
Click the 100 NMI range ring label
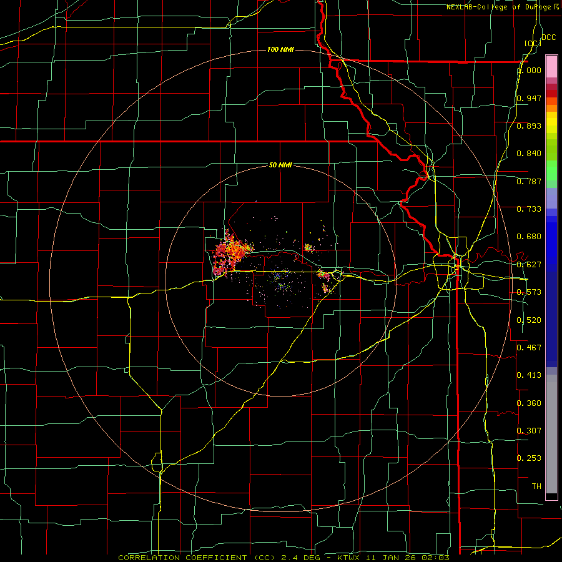point(280,49)
